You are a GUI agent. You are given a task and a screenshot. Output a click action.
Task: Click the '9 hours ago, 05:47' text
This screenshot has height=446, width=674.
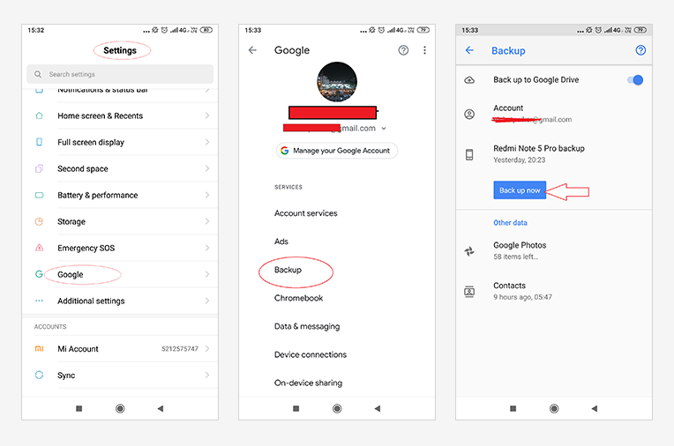(522, 297)
